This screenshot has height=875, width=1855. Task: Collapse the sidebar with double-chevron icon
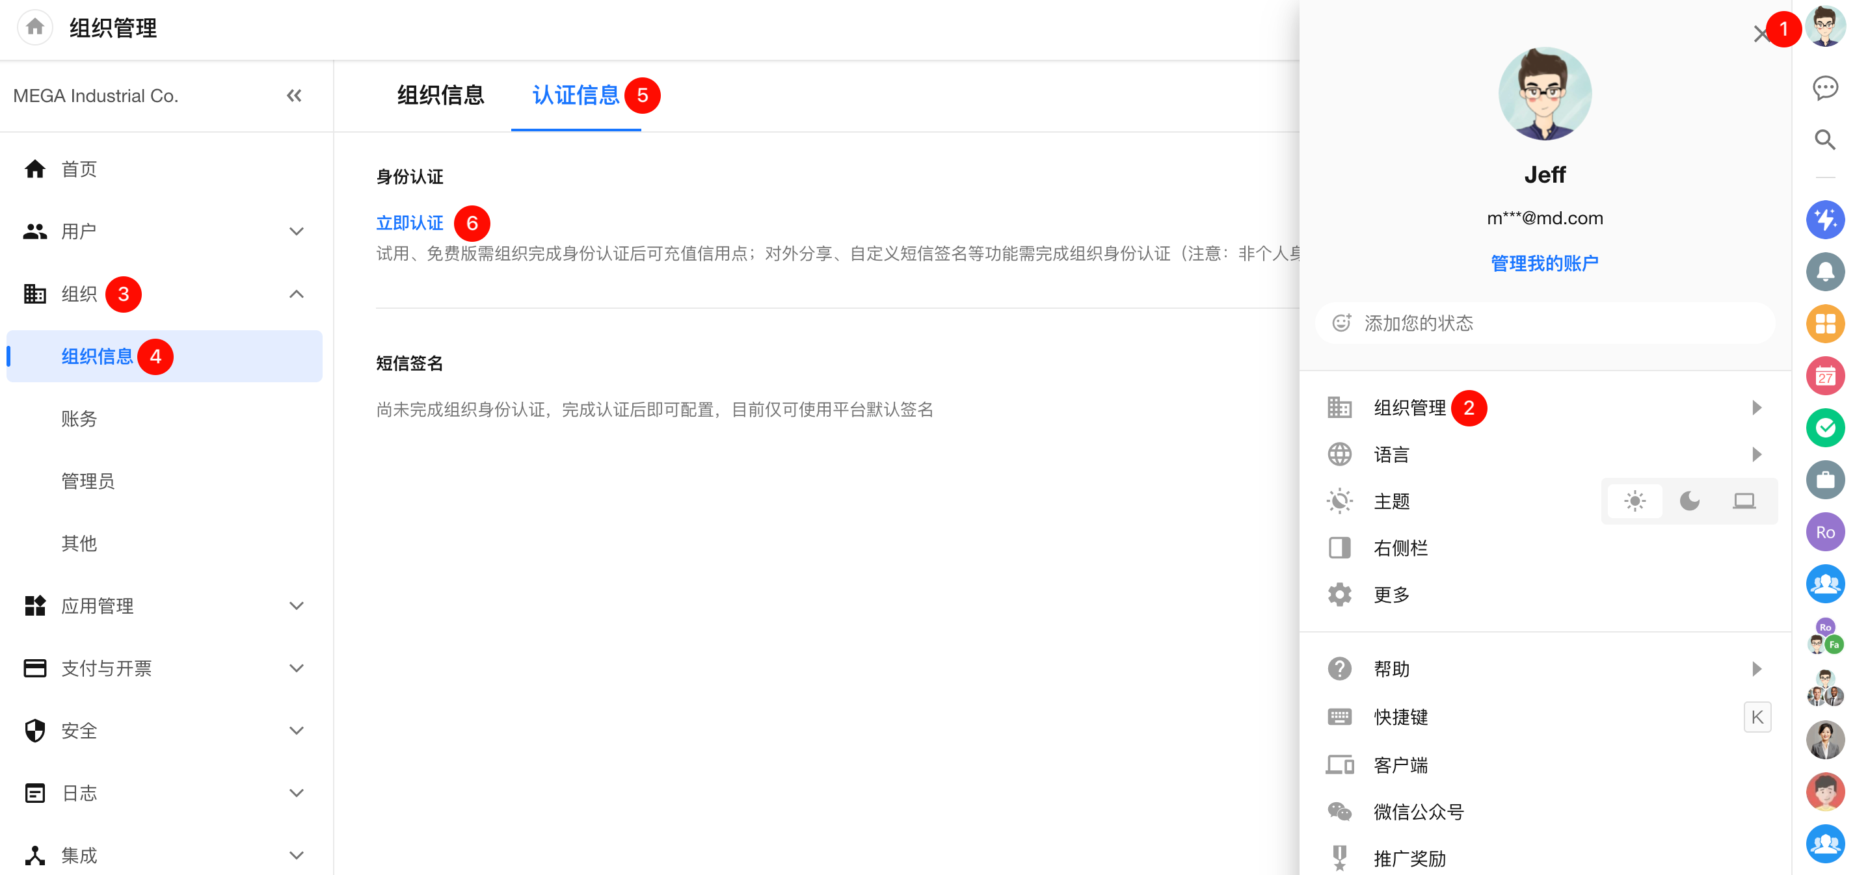pyautogui.click(x=294, y=96)
